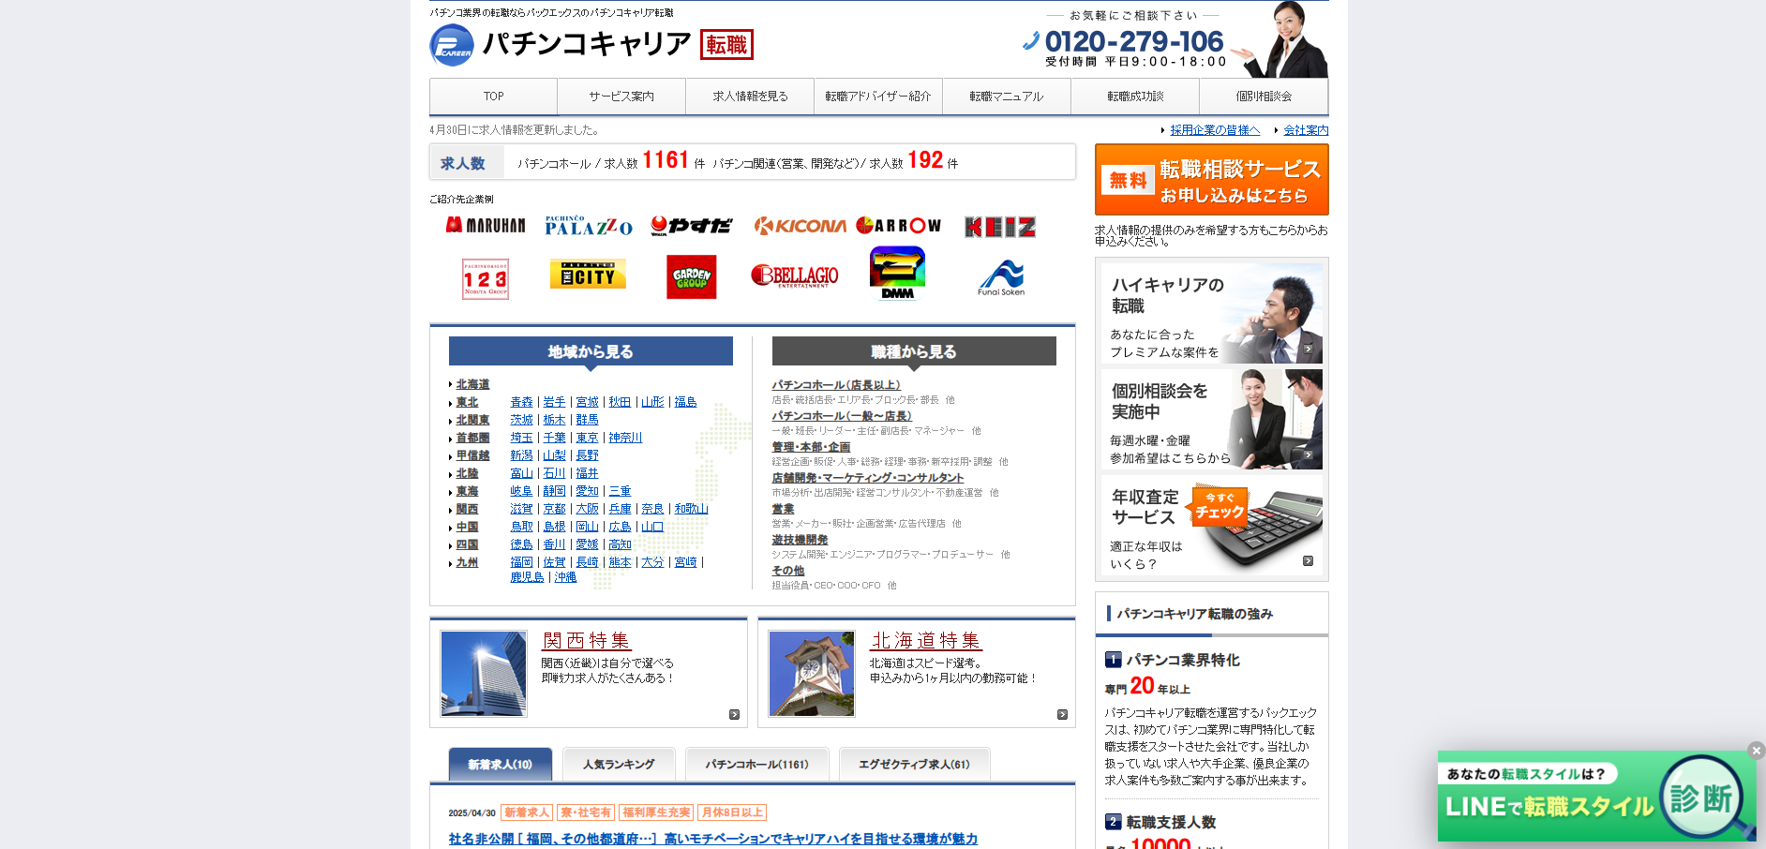Click the arrow icon in 北海道特集 box
The image size is (1766, 849).
1062,714
